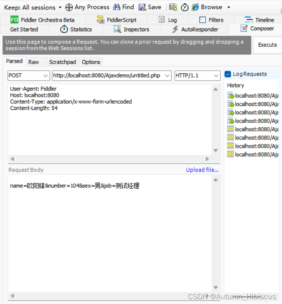
Task: Select the fourth POST history entry icon
Action: 231,121
